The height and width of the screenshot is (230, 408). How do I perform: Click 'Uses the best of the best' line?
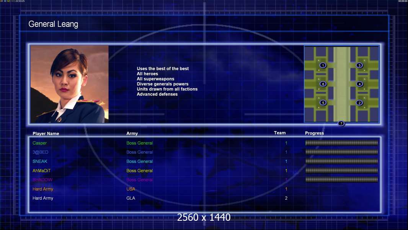coord(163,69)
